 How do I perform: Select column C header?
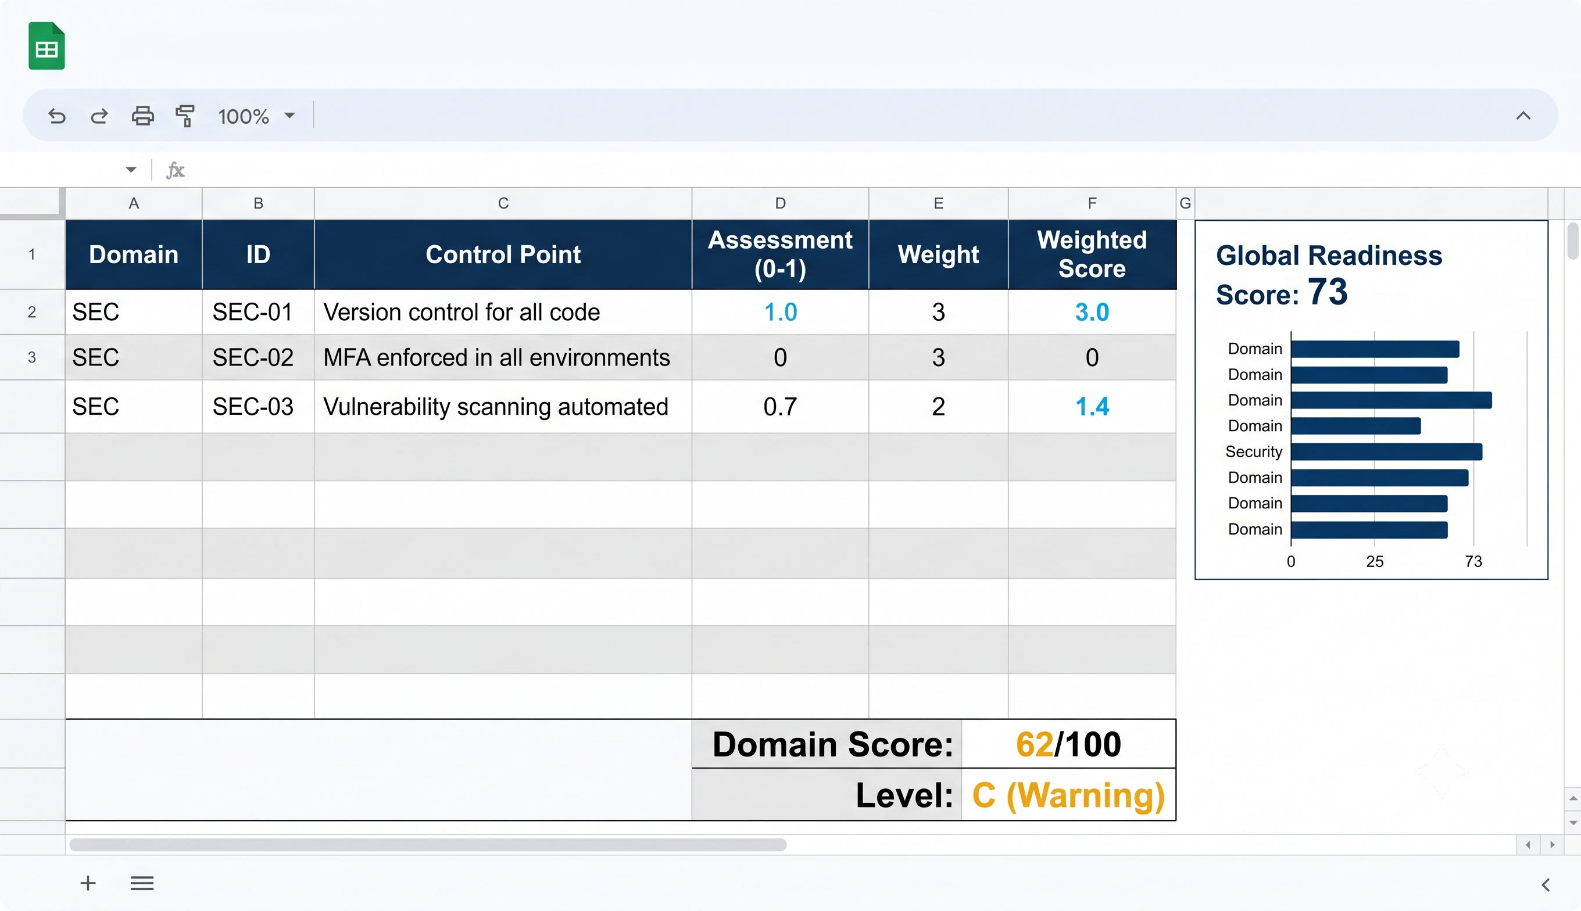[x=503, y=203]
